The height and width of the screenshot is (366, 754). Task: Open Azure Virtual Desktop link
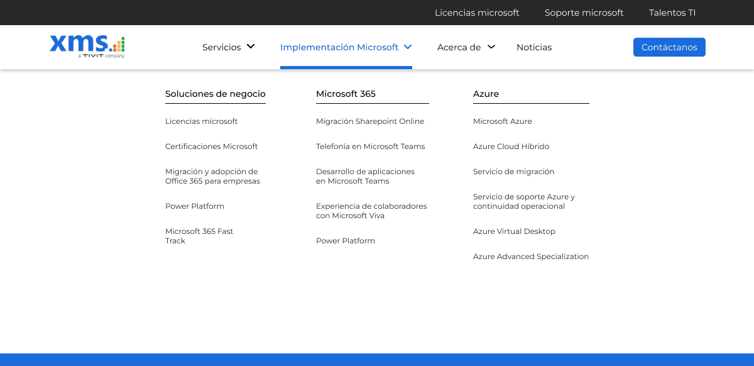tap(515, 231)
